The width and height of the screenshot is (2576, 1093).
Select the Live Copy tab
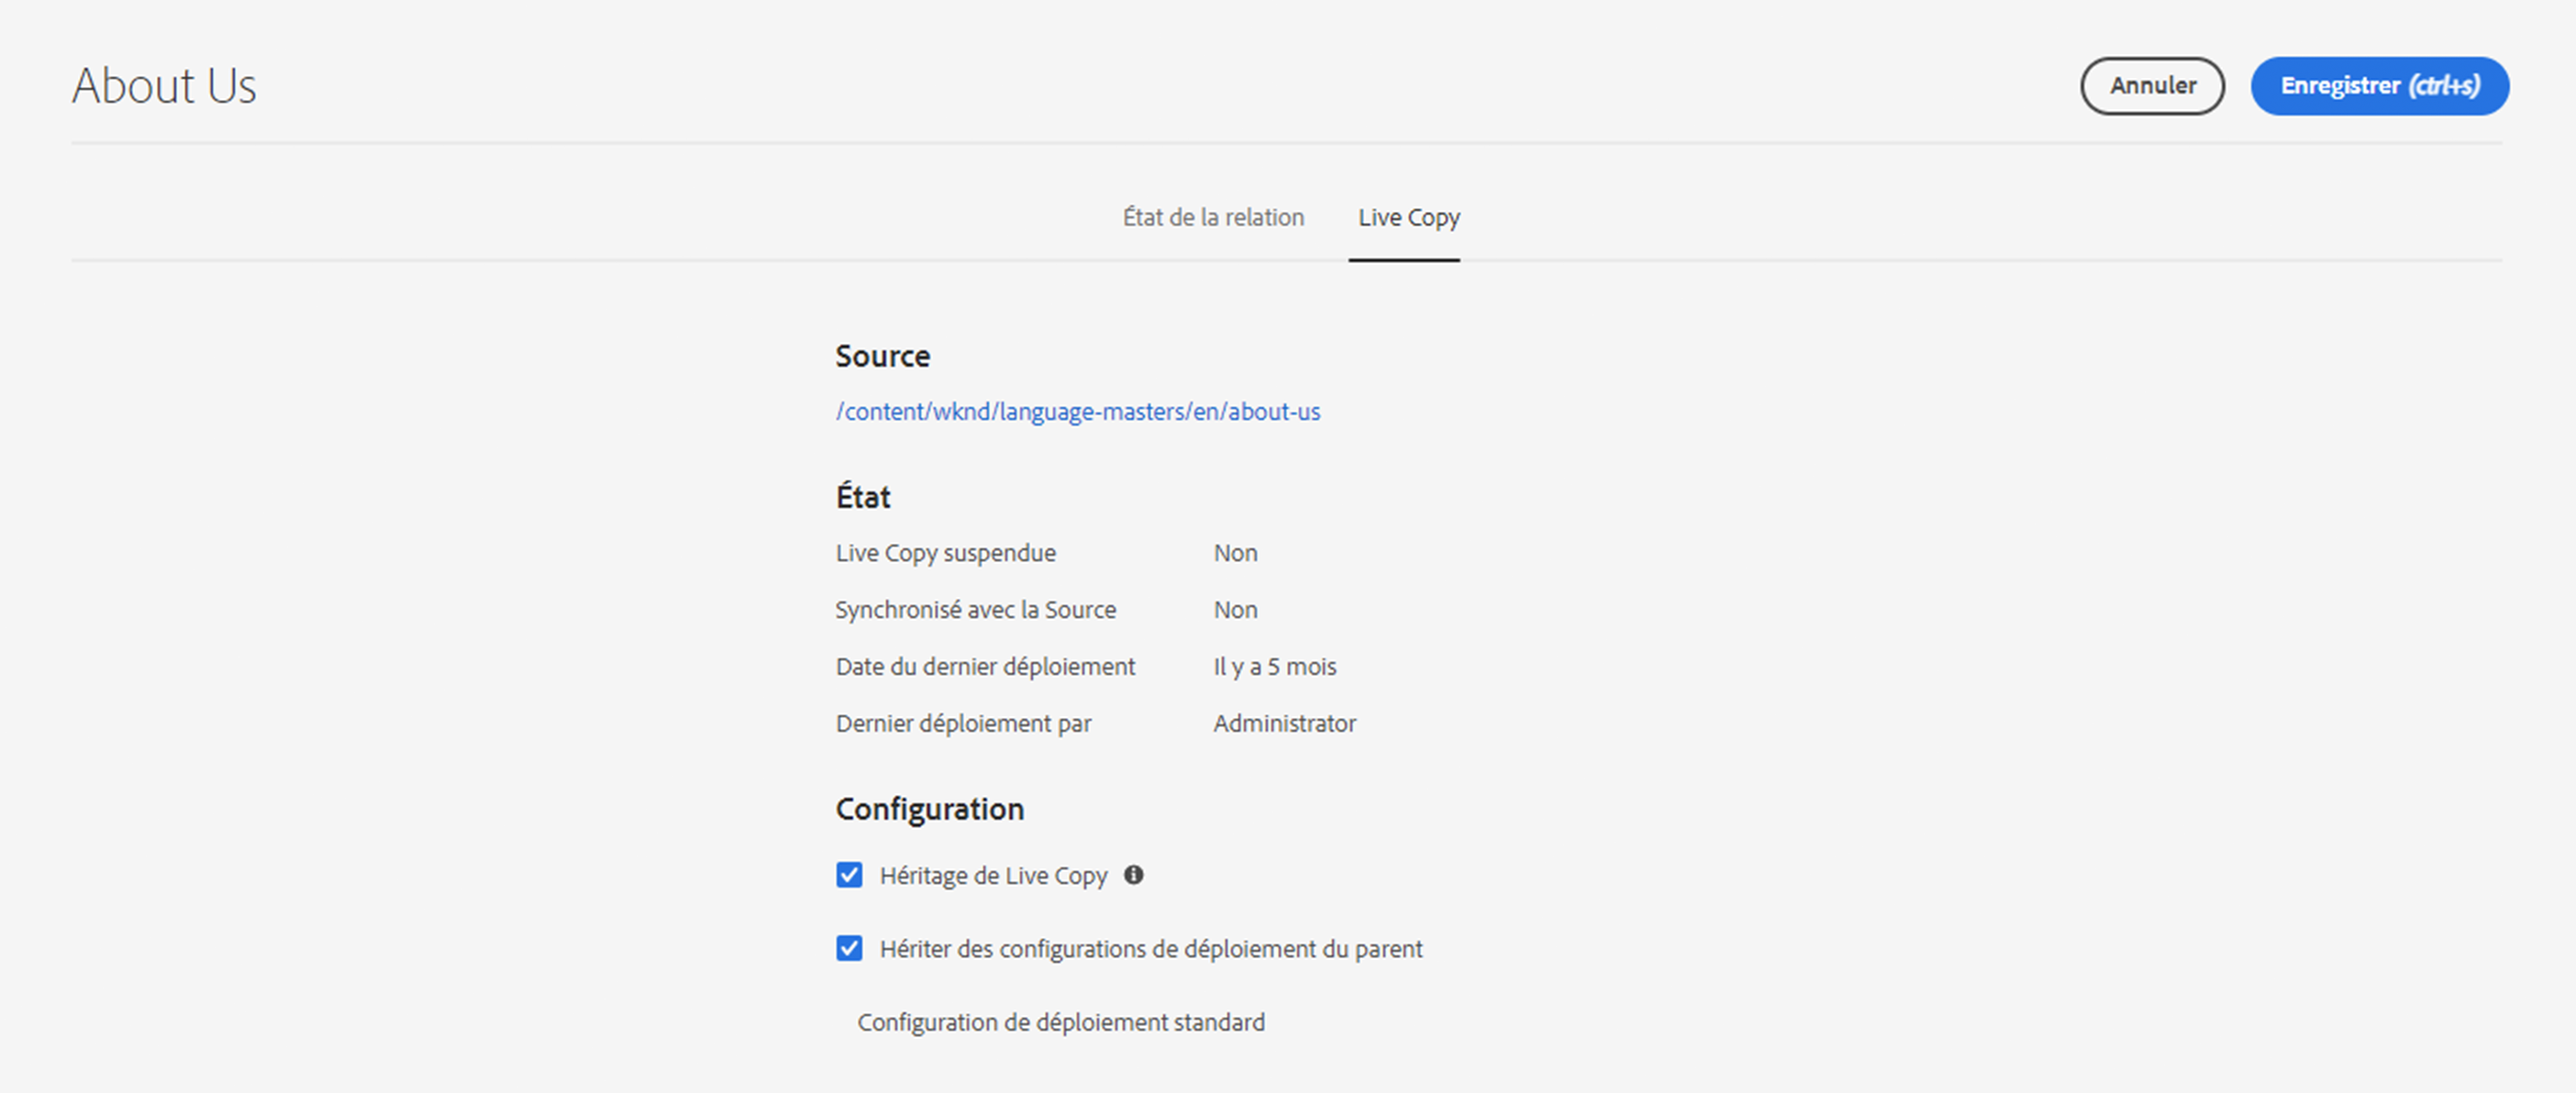pos(1408,216)
